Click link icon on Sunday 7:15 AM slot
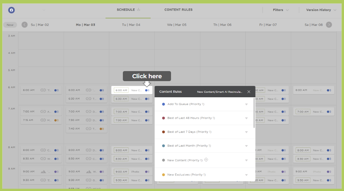This screenshot has width=344, height=191. click(x=43, y=120)
